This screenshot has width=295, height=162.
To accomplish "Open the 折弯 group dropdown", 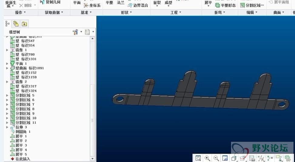I will [x=220, y=13].
